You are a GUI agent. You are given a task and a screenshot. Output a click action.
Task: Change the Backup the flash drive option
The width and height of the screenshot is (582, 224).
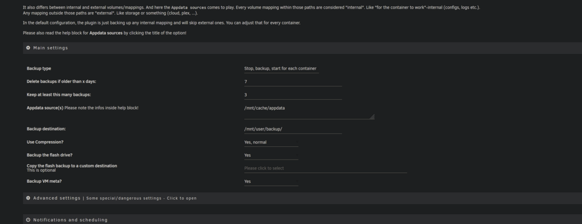(x=271, y=155)
